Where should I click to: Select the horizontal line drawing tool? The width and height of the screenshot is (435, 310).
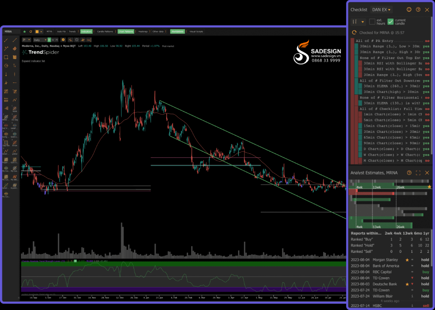click(15, 83)
